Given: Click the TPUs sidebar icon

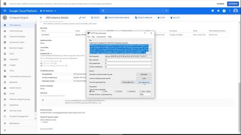Looking at the screenshot, I should [5, 71].
